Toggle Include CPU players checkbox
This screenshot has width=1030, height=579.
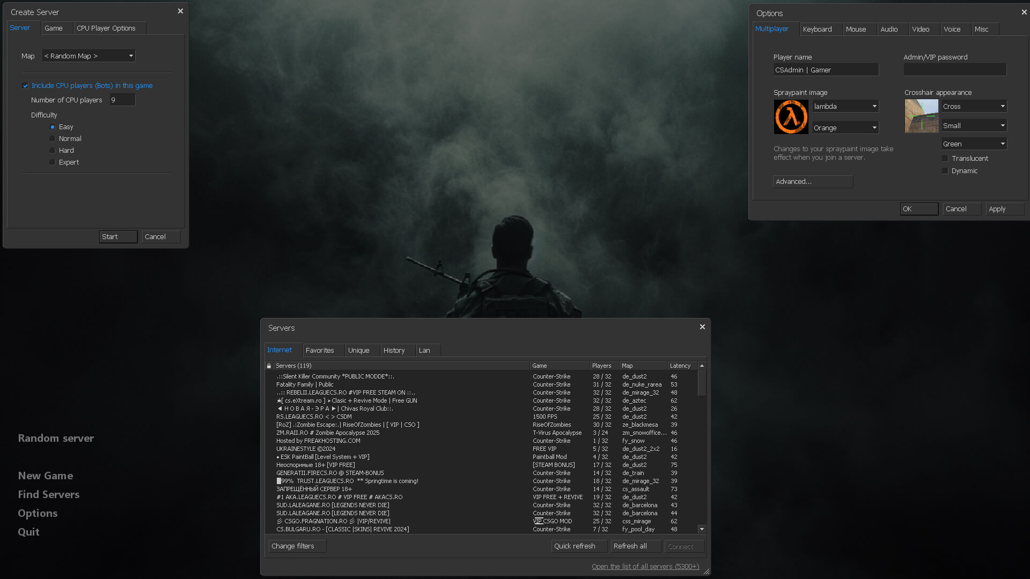25,86
